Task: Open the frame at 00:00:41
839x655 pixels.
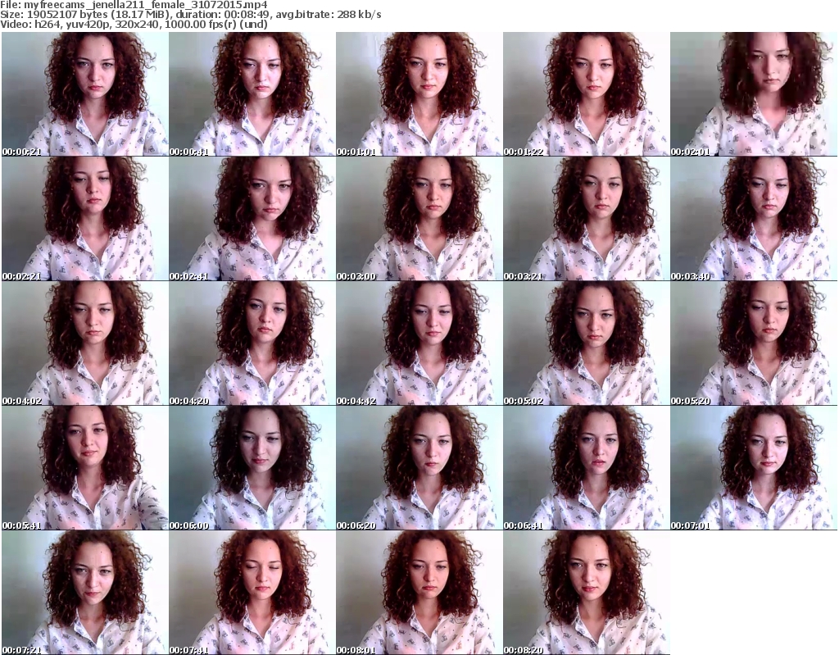Action: [252, 93]
